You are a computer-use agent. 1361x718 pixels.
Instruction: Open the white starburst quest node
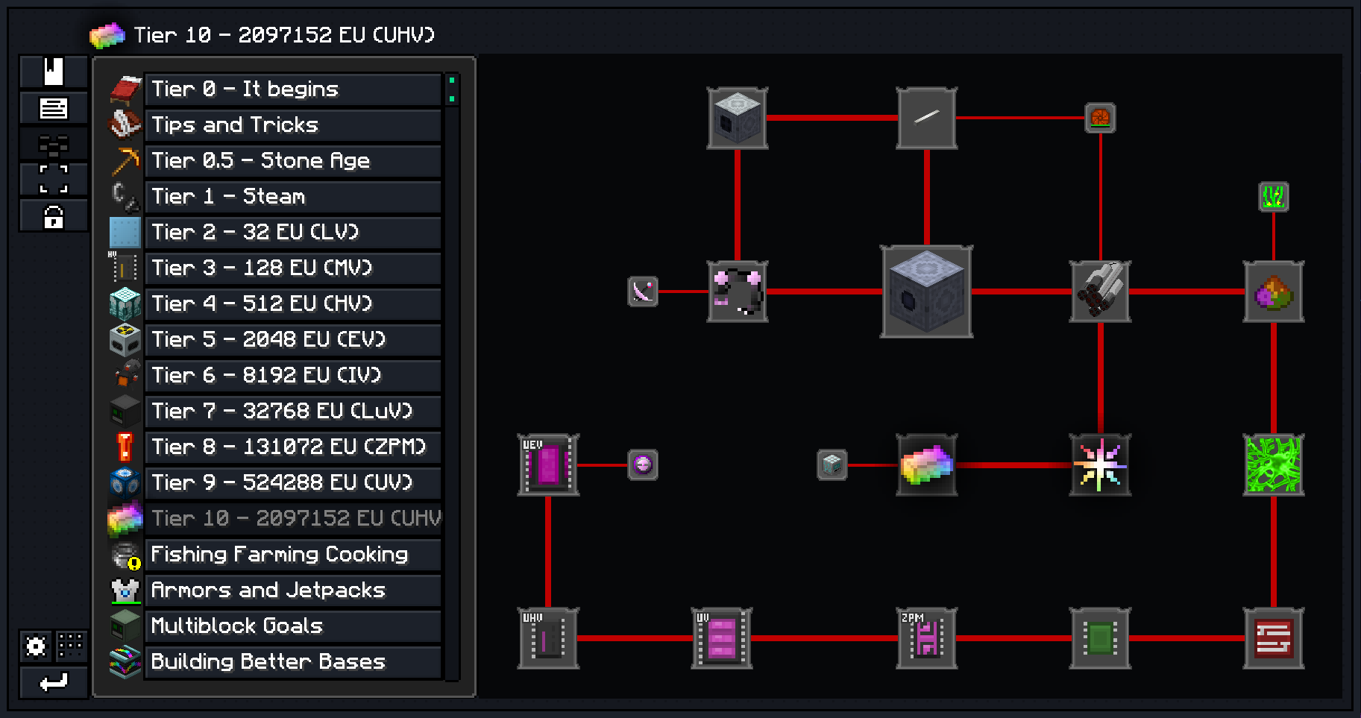coord(1100,465)
